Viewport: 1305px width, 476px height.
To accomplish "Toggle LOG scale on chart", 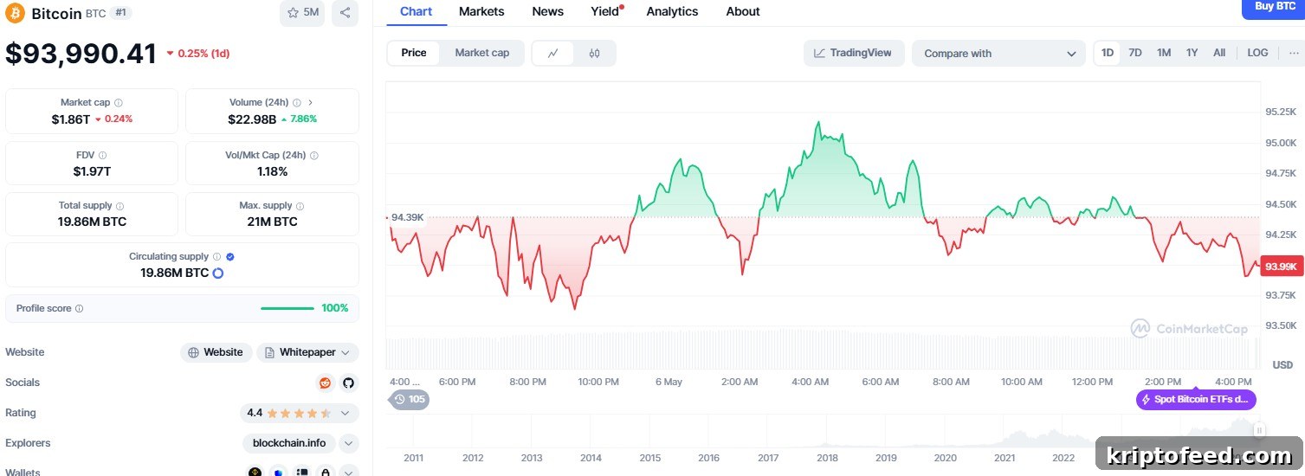I will point(1257,53).
